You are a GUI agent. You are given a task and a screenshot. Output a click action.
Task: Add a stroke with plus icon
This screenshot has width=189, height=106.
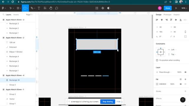pos(185,91)
